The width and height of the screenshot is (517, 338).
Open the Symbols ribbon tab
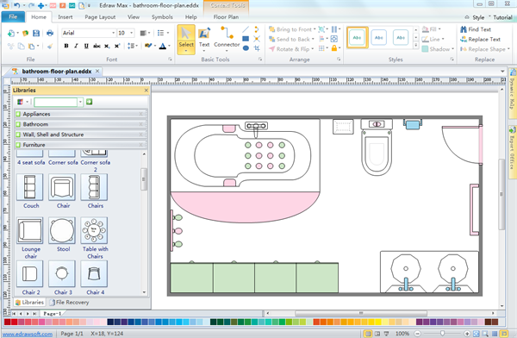click(162, 17)
